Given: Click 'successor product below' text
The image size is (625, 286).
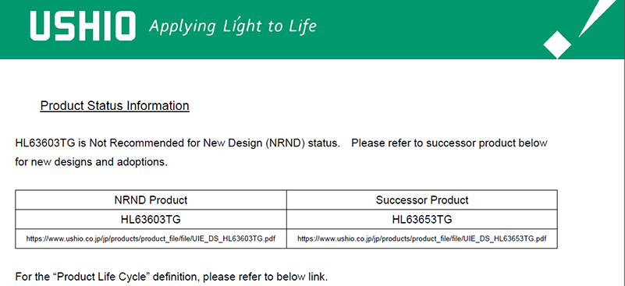Looking at the screenshot, I should coord(486,143).
